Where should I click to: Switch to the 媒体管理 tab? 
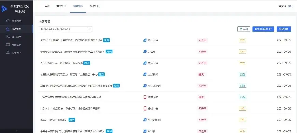point(61,6)
